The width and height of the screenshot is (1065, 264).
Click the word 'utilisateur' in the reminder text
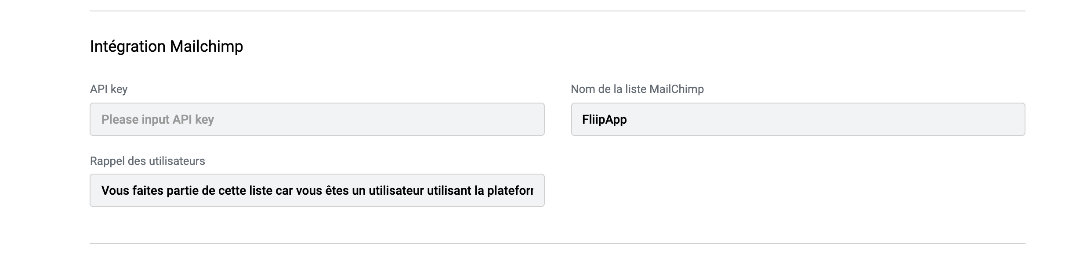coord(396,190)
